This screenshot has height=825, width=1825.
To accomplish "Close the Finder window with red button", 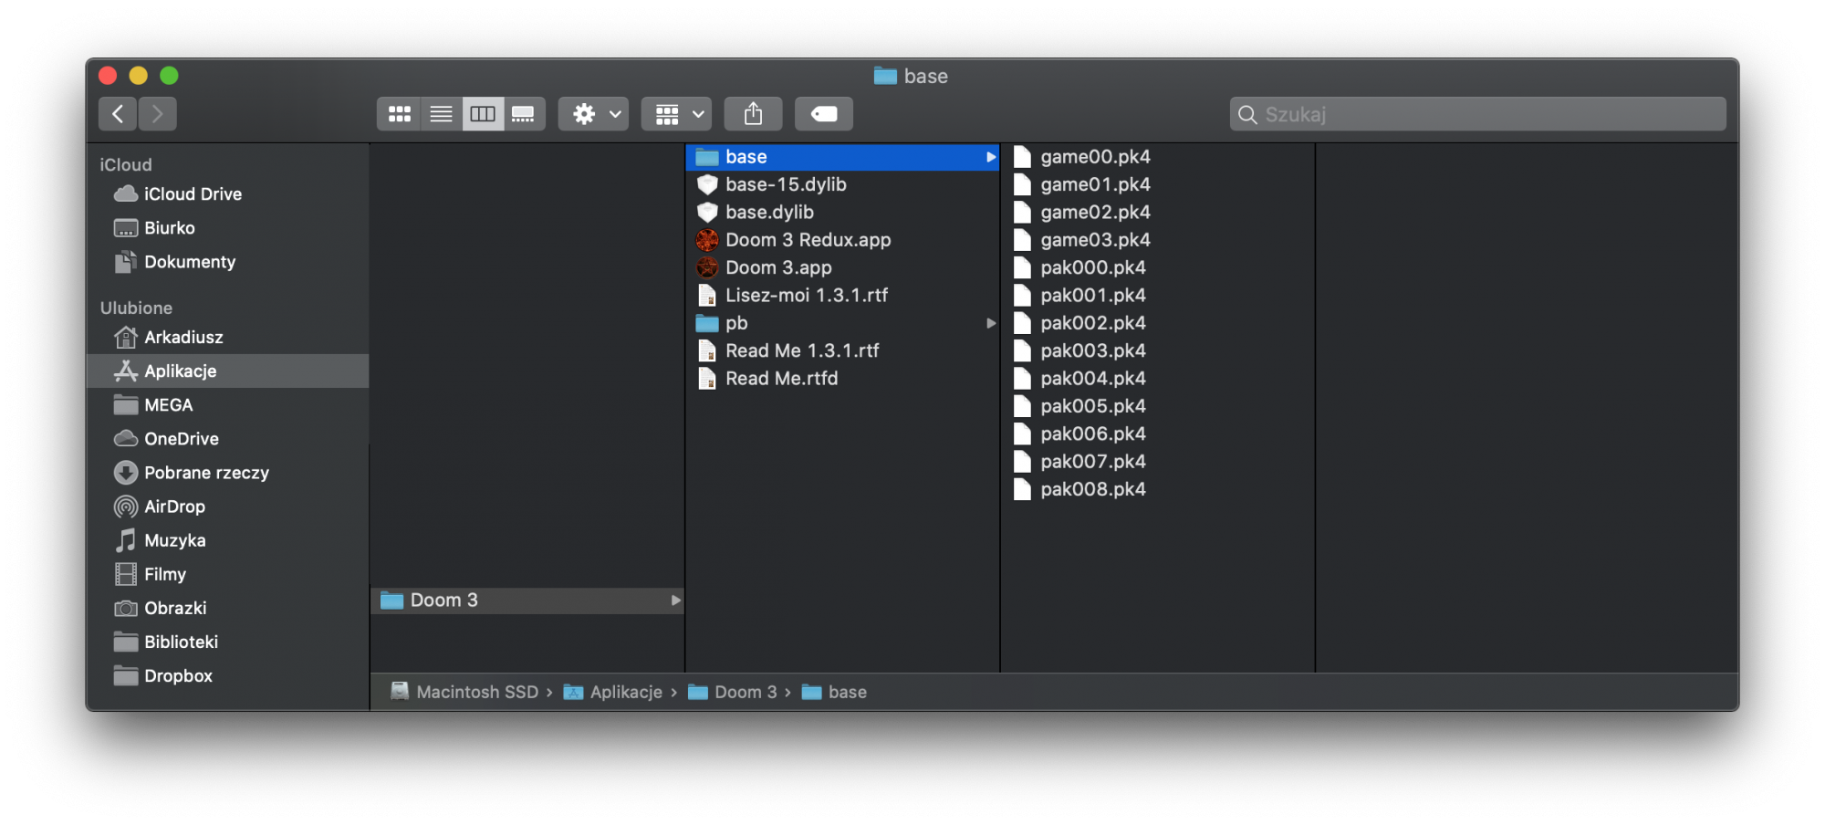I will (108, 76).
